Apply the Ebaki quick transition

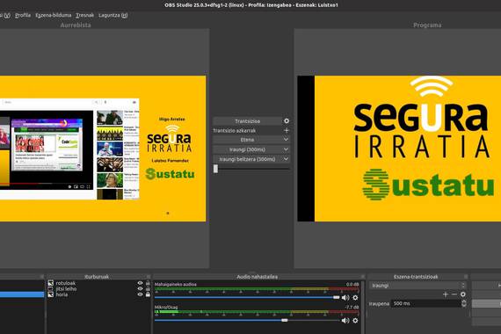(248, 140)
